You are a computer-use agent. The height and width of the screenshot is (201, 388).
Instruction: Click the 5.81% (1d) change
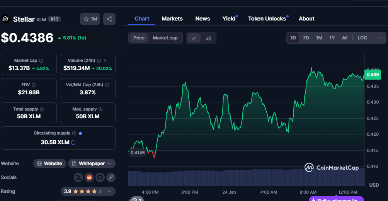pos(72,38)
